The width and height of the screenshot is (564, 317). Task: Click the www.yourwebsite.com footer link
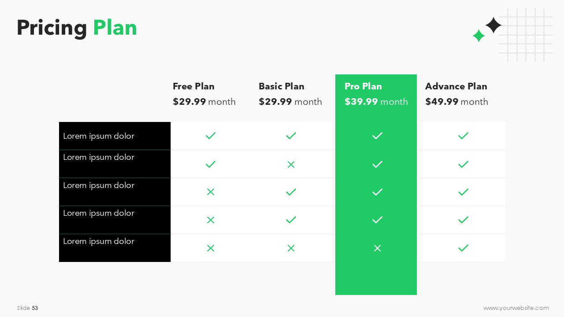pyautogui.click(x=516, y=308)
